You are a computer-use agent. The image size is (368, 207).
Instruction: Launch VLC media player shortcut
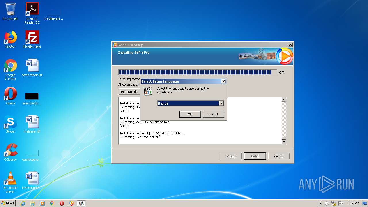(10, 182)
